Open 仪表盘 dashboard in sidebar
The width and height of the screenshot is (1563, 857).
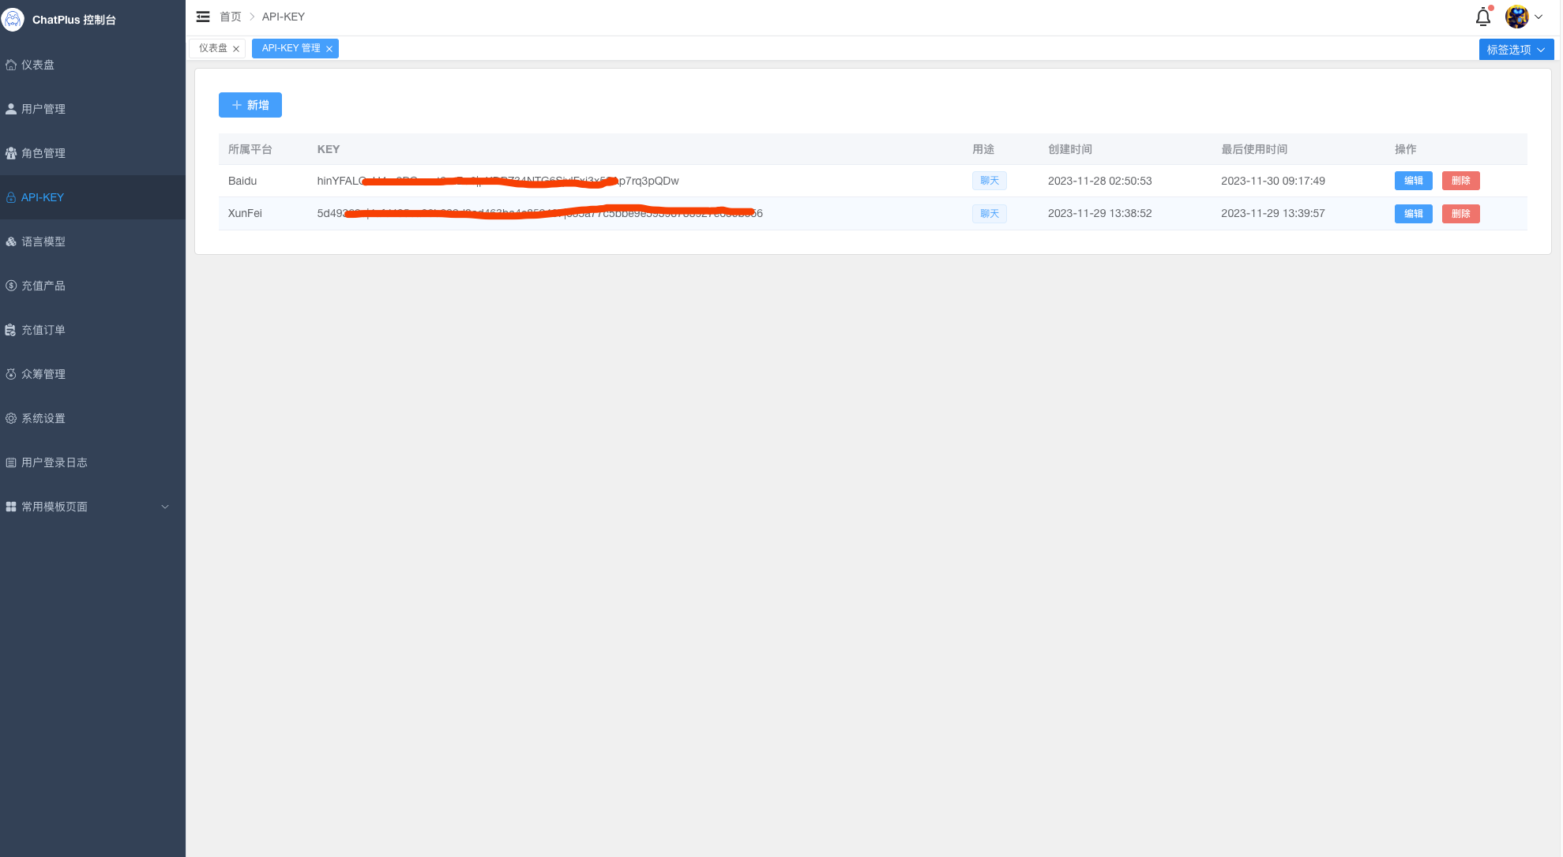(38, 65)
